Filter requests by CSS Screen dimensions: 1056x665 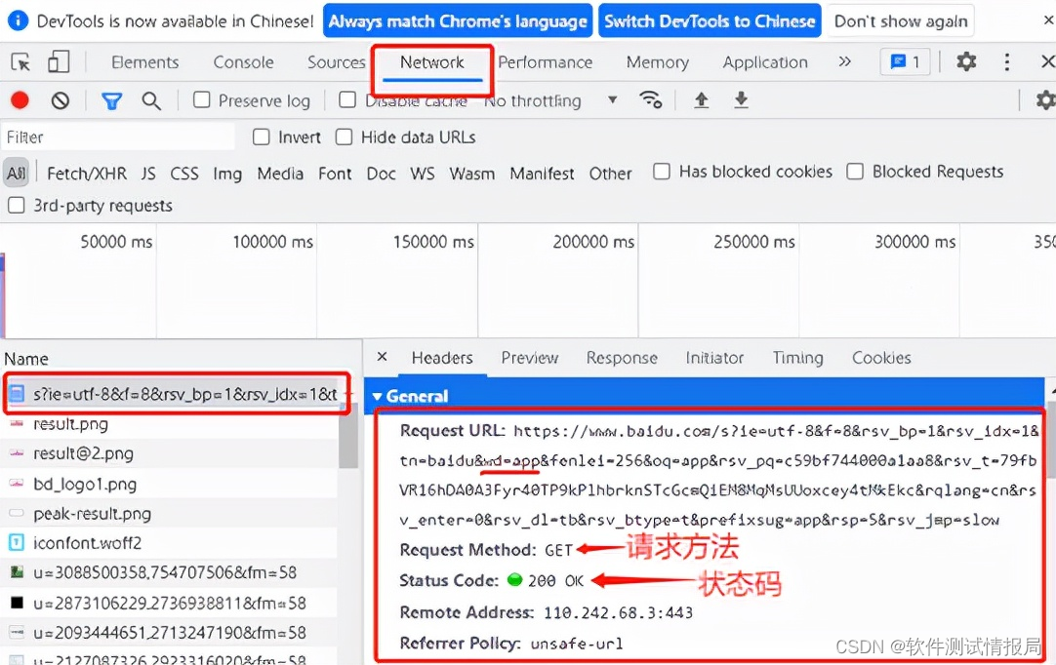tap(184, 174)
